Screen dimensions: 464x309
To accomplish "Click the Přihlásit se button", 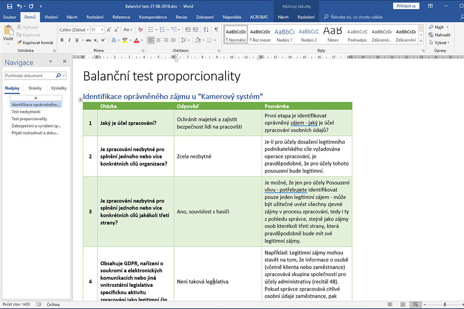I will (406, 6).
